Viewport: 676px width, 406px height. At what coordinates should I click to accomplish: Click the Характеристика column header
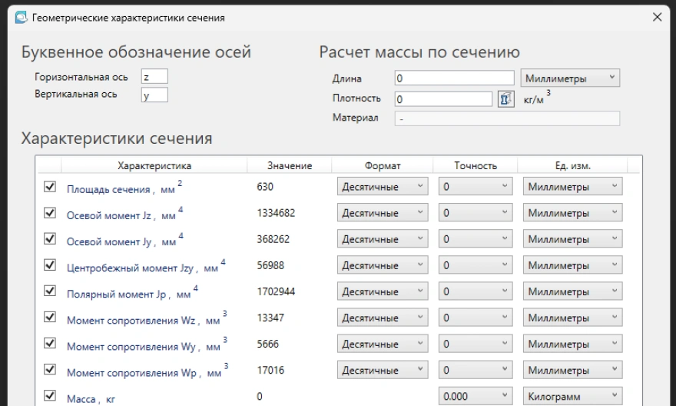click(x=154, y=165)
